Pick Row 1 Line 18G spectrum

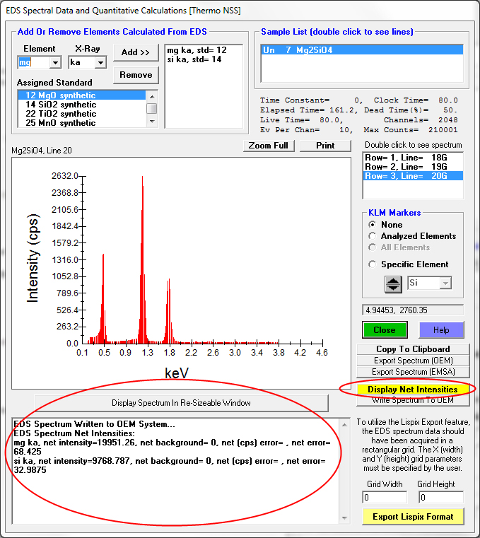point(412,156)
